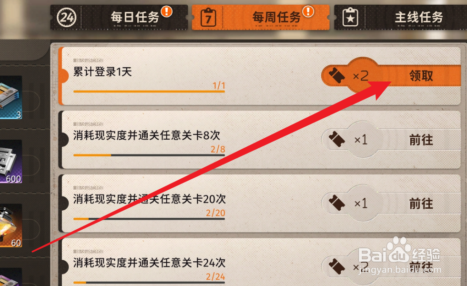
Task: Click the star clipboard icon
Action: click(350, 18)
